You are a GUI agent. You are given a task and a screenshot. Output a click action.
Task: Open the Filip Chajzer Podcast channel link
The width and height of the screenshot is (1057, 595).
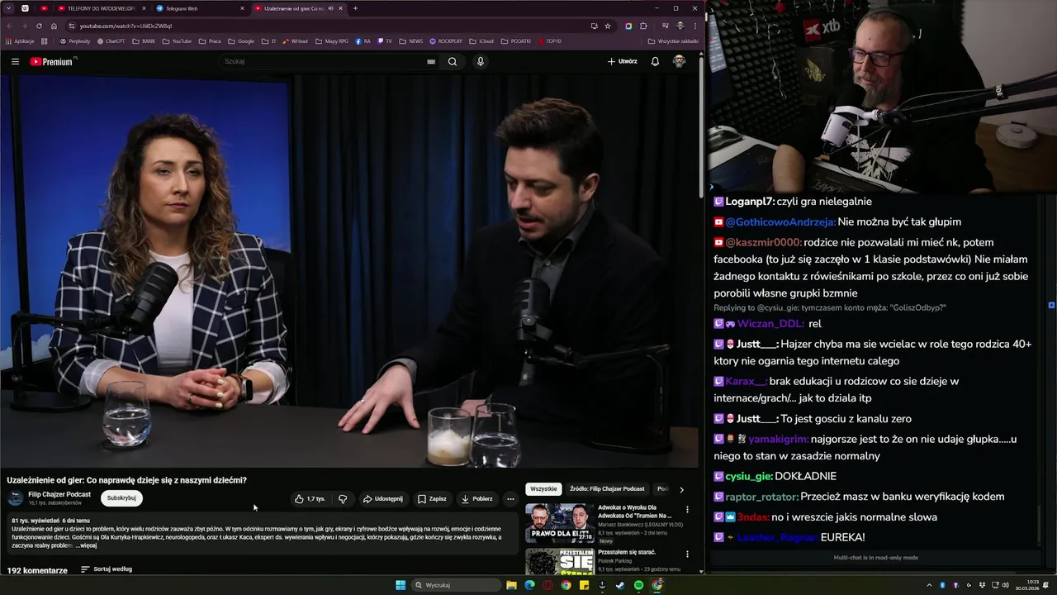(x=59, y=494)
